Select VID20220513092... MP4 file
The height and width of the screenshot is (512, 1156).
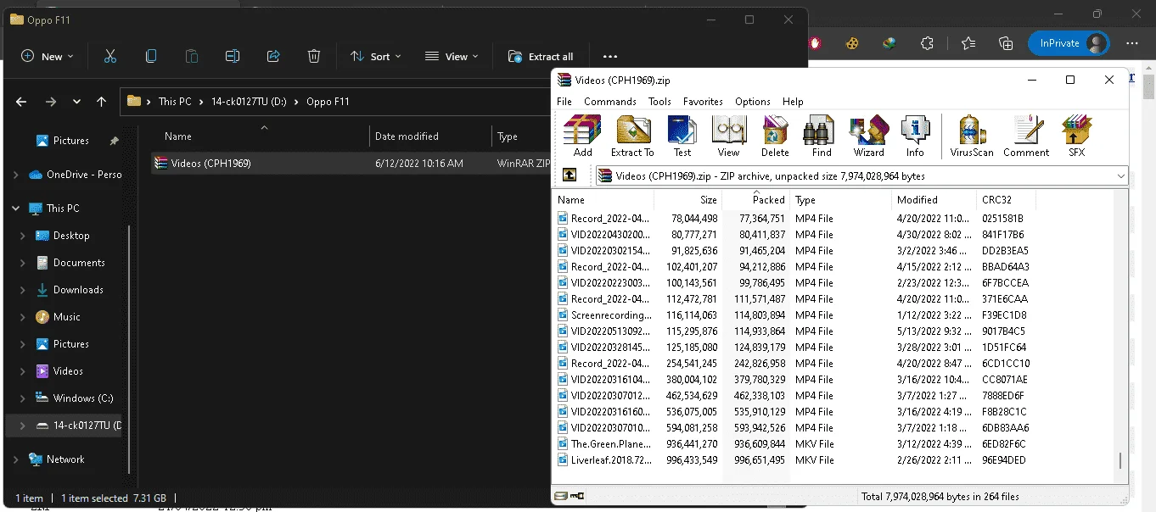[611, 331]
